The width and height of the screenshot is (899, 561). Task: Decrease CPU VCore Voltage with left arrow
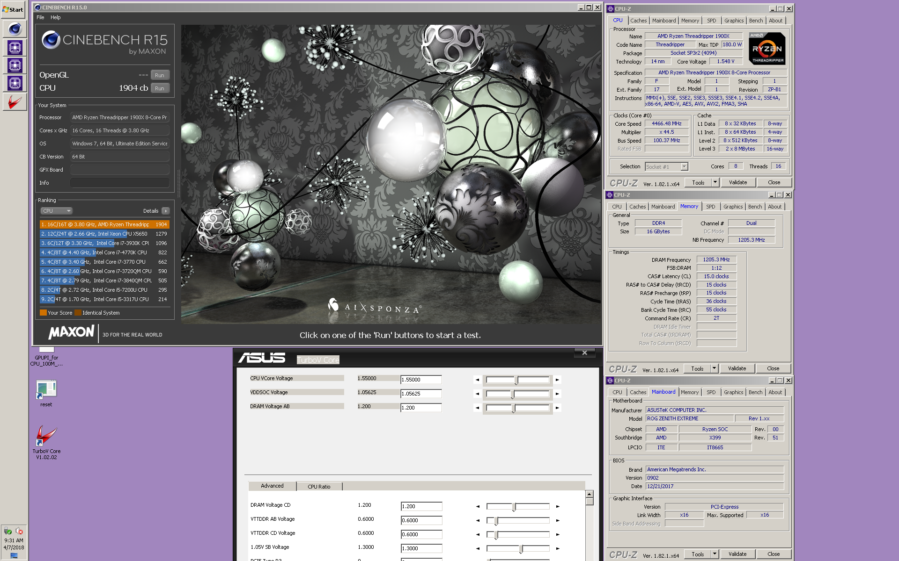[477, 380]
